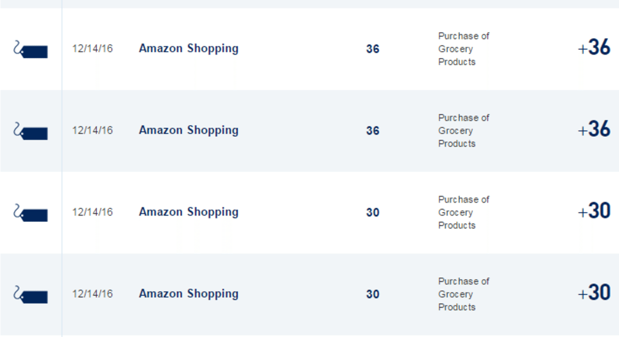Click the bold 36 value in the top row's middle column

373,49
